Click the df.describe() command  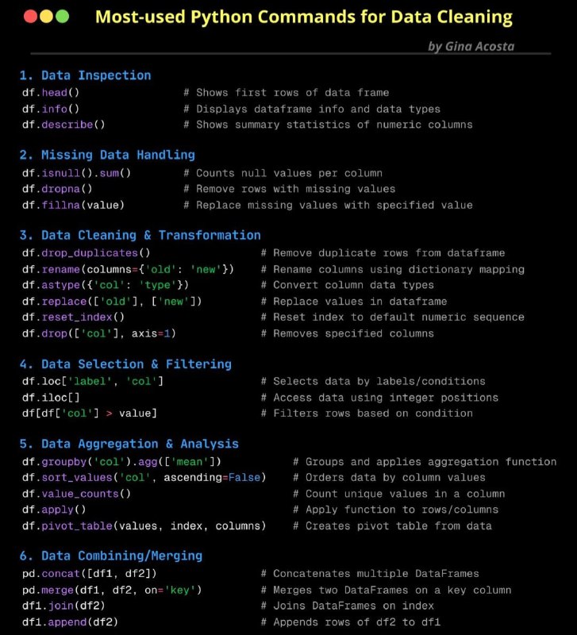pos(63,125)
